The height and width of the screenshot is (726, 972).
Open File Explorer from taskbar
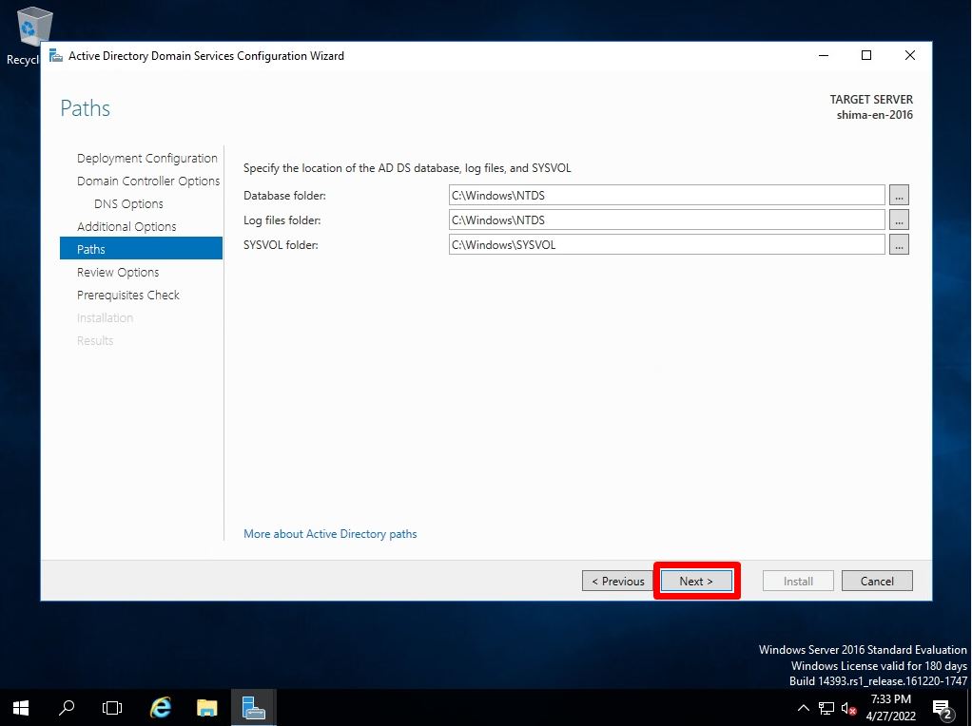click(x=207, y=707)
